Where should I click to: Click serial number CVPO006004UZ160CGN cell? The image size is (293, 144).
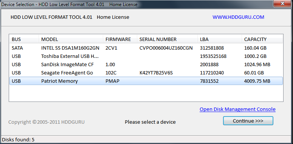(x=166, y=48)
